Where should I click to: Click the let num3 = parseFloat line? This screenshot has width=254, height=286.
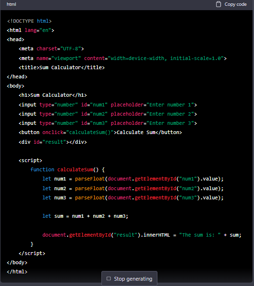pos(133,198)
